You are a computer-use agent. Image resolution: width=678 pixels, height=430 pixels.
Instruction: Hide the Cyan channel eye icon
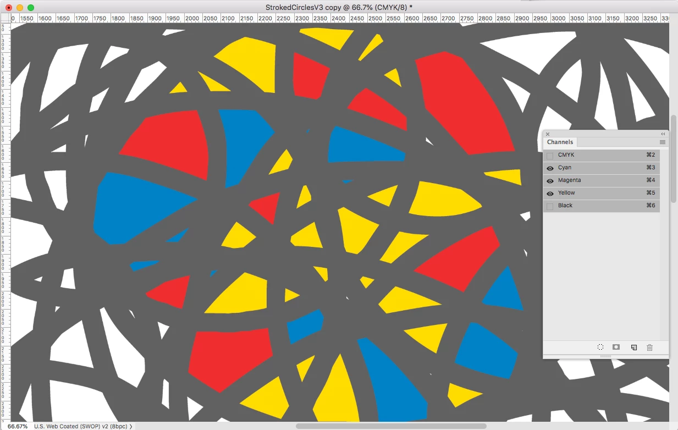pyautogui.click(x=550, y=168)
